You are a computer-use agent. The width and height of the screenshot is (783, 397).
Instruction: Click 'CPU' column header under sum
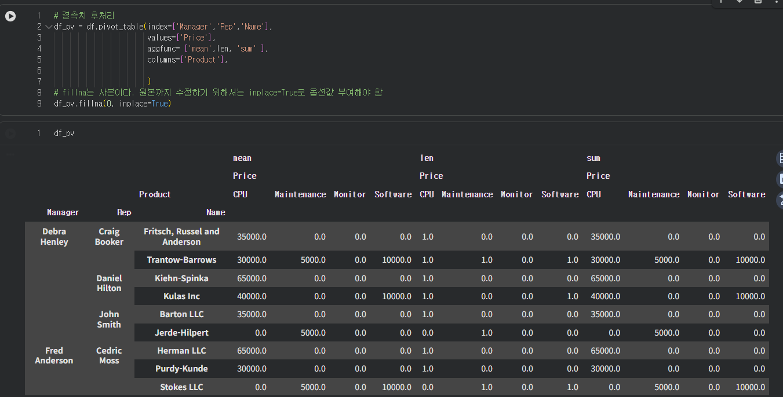point(593,194)
